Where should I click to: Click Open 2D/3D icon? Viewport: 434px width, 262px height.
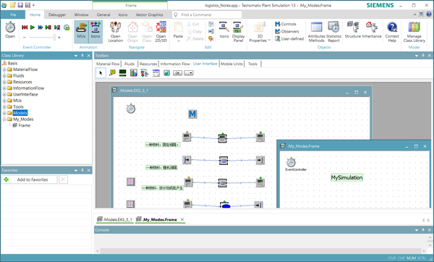[x=161, y=32]
